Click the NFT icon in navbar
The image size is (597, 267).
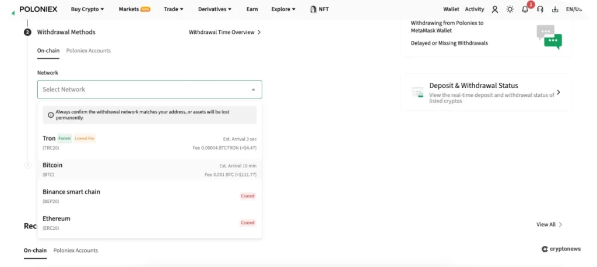click(314, 9)
